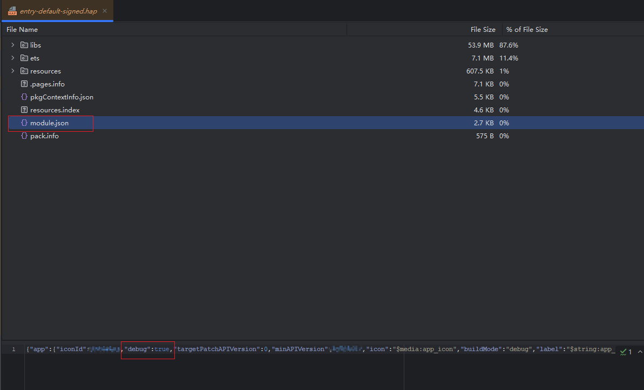The width and height of the screenshot is (644, 390).
Task: Click the HAP file icon in tab
Action: tap(12, 11)
